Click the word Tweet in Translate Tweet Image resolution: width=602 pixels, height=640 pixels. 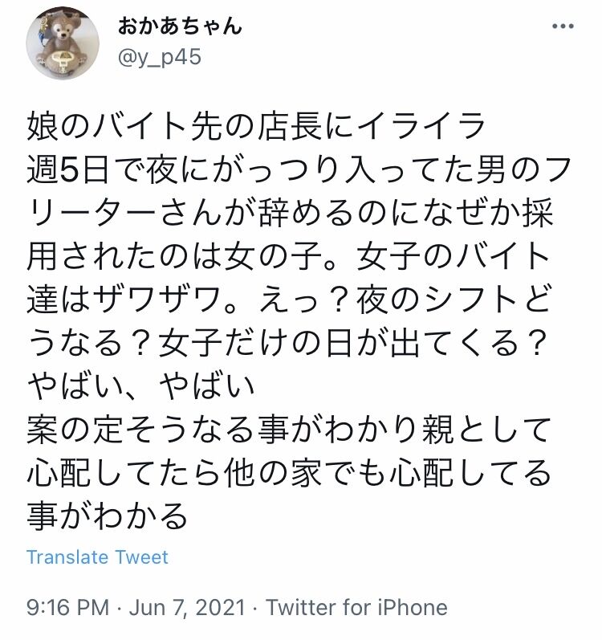pyautogui.click(x=141, y=557)
